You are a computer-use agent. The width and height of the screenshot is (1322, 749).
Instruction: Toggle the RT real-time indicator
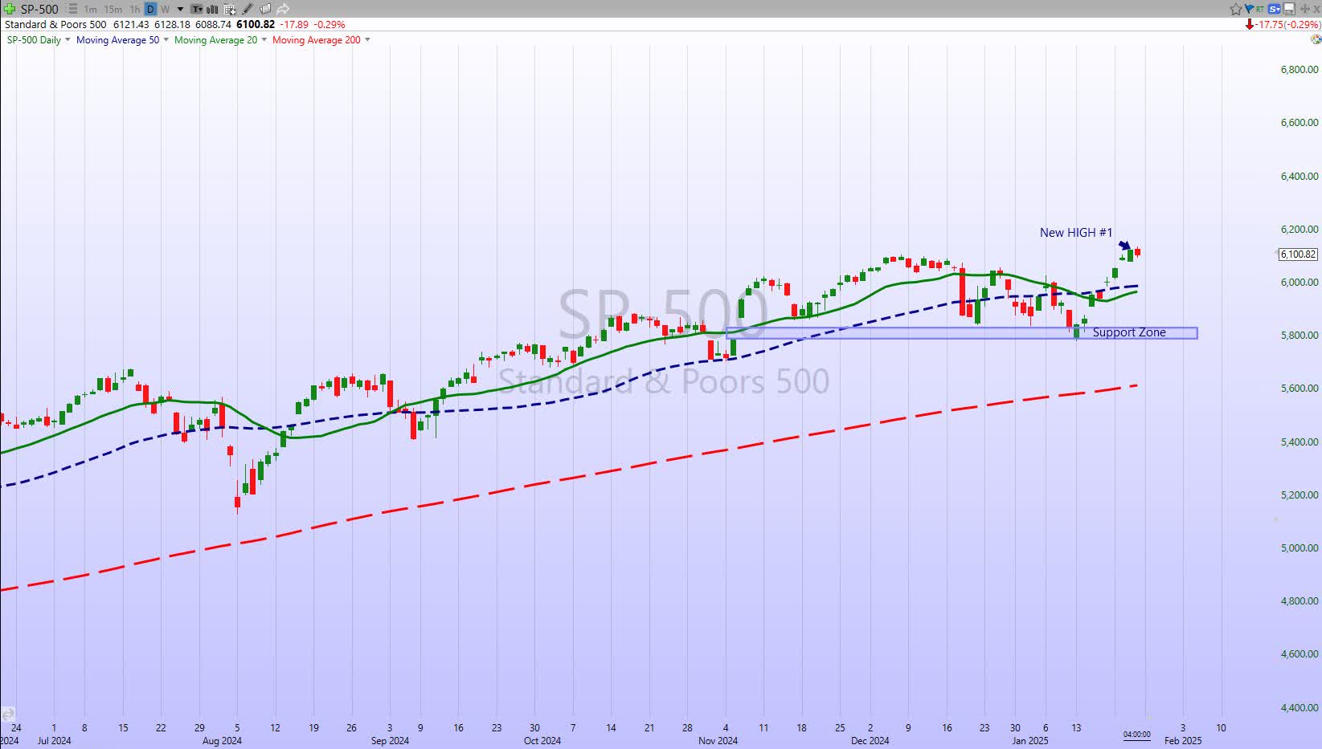(x=1260, y=9)
